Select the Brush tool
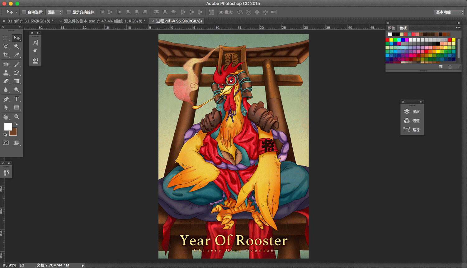 (17, 64)
